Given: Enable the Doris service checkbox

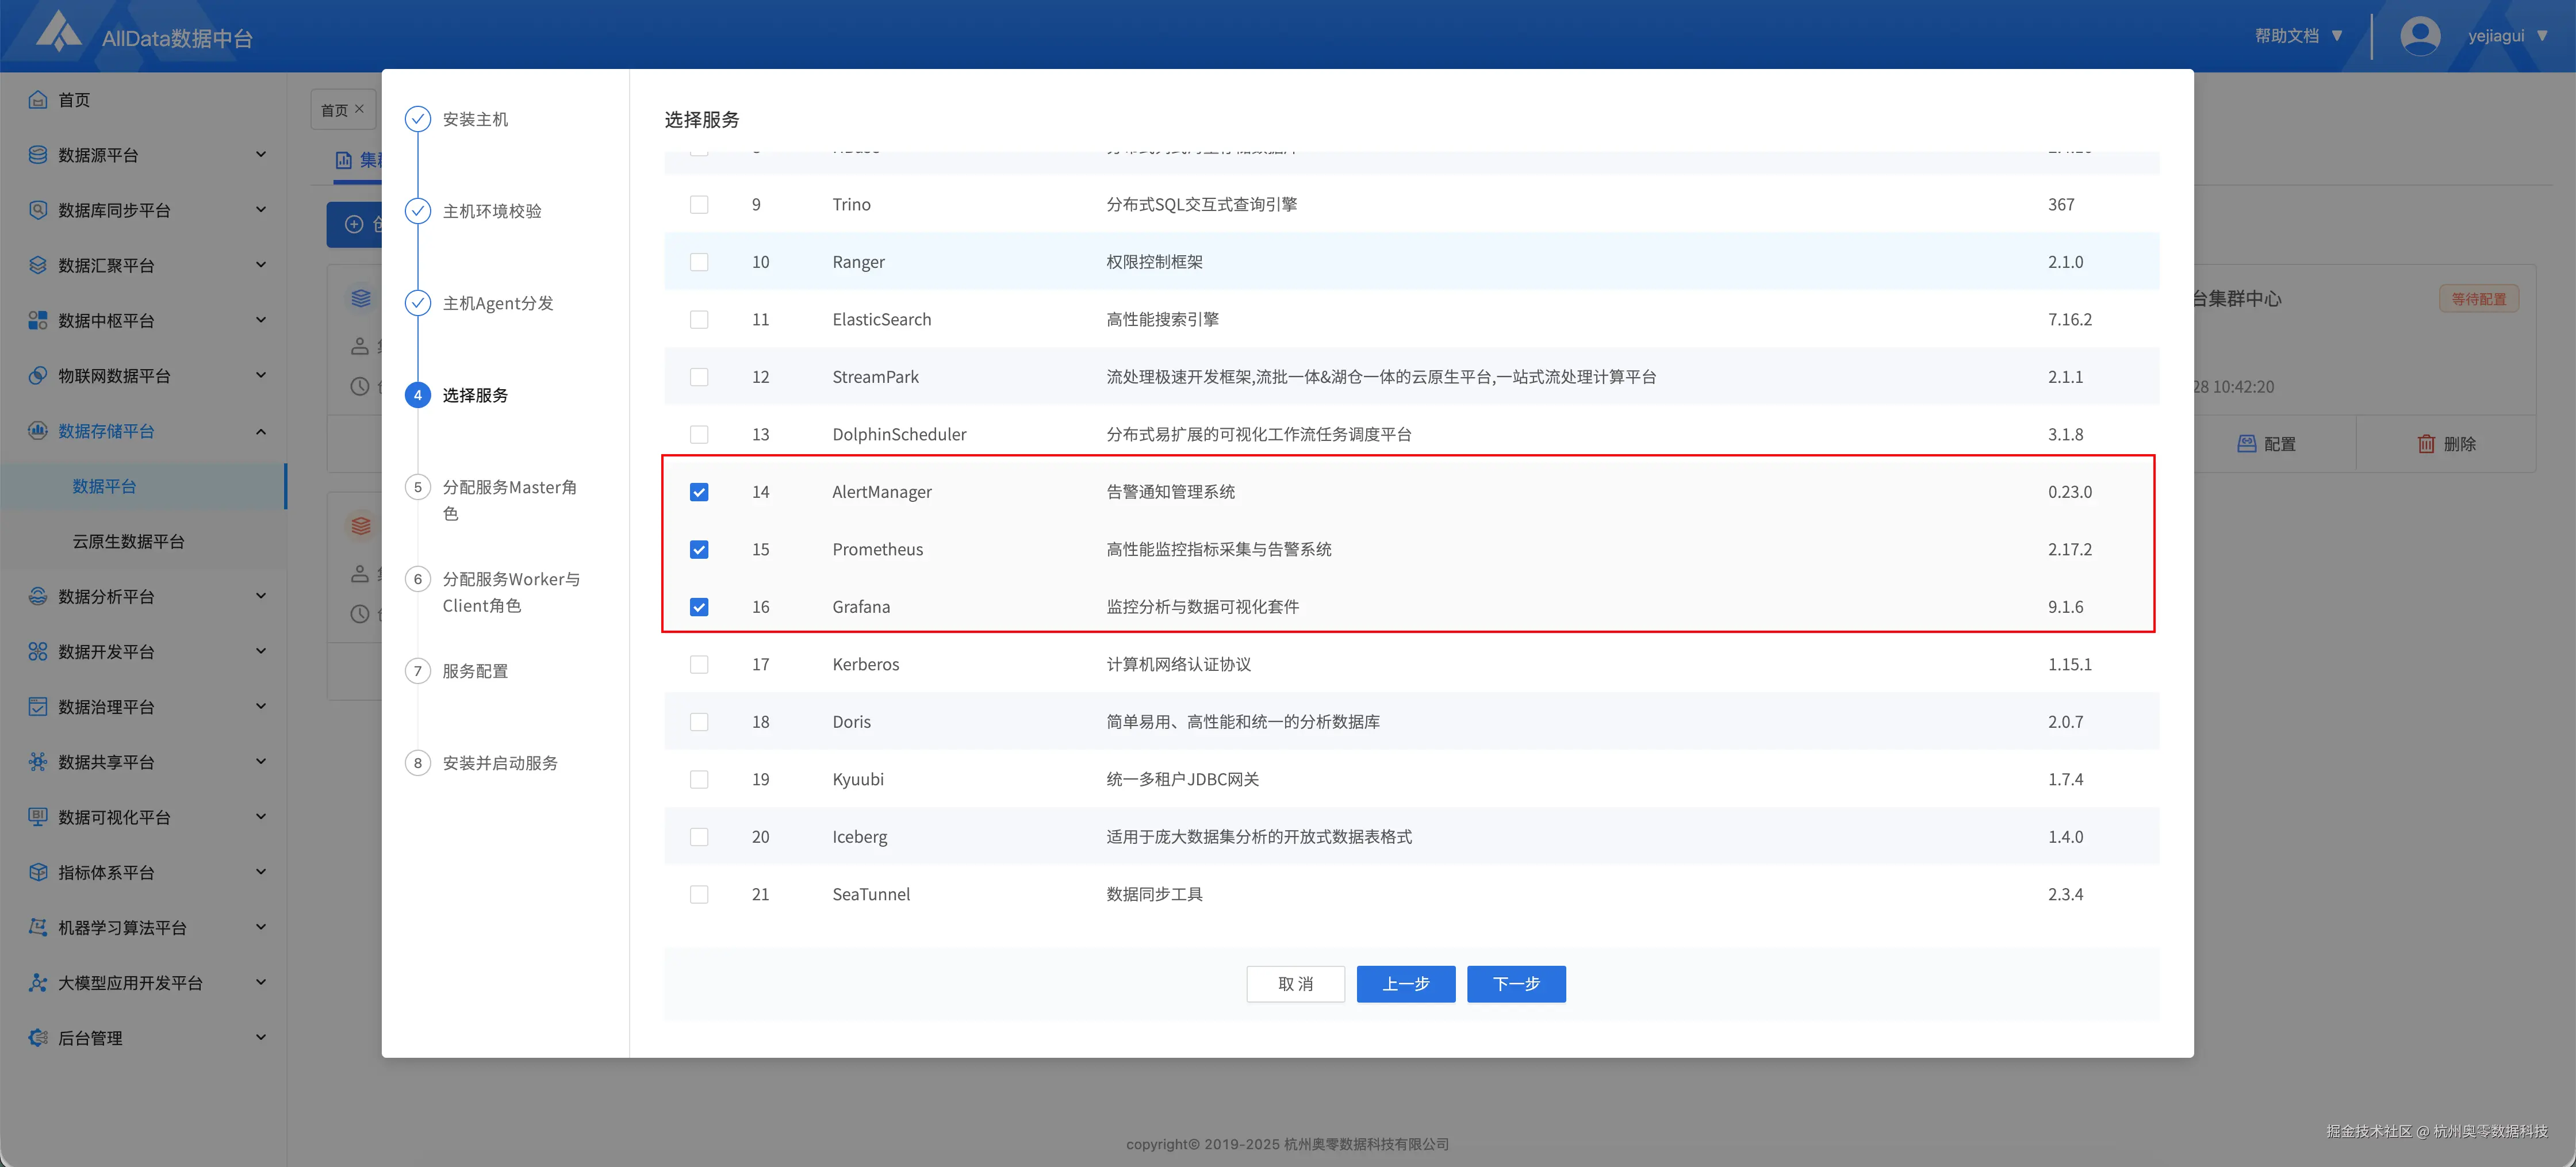Looking at the screenshot, I should click(699, 722).
